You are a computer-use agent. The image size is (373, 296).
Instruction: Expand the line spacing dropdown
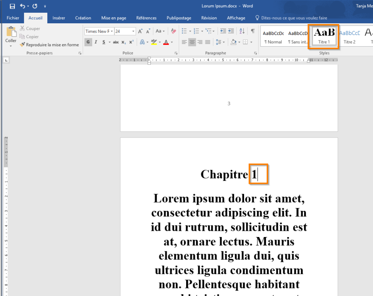pos(223,42)
